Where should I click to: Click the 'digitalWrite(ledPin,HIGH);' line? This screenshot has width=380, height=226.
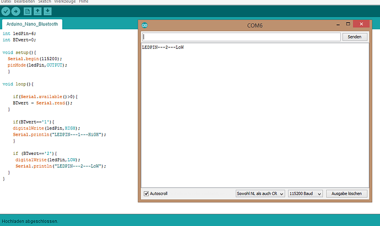click(46, 128)
